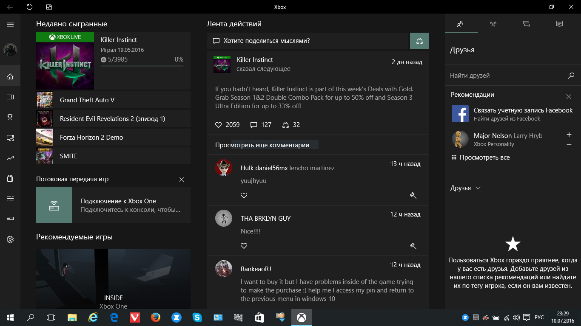581x326 pixels.
Task: Click share icon on Killer Instinct post
Action: point(286,125)
